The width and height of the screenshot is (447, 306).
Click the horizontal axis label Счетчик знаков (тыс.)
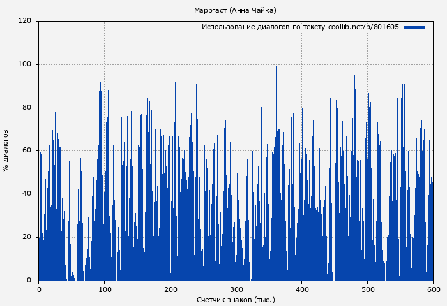236,299
